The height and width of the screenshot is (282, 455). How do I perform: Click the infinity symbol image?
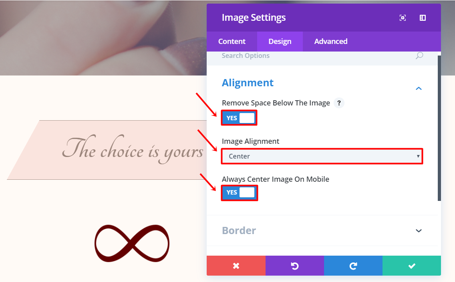[132, 243]
